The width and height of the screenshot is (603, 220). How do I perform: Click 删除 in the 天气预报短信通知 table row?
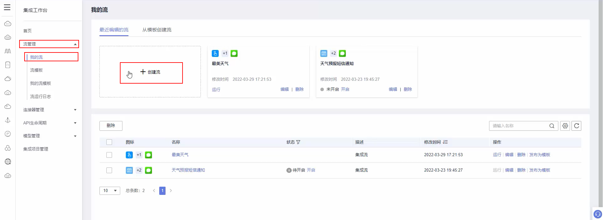point(521,170)
